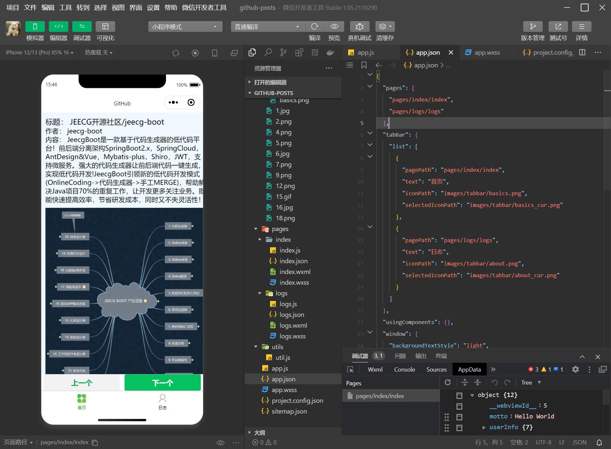
Task: Tap the 上一个 button in the simulator
Action: point(82,382)
